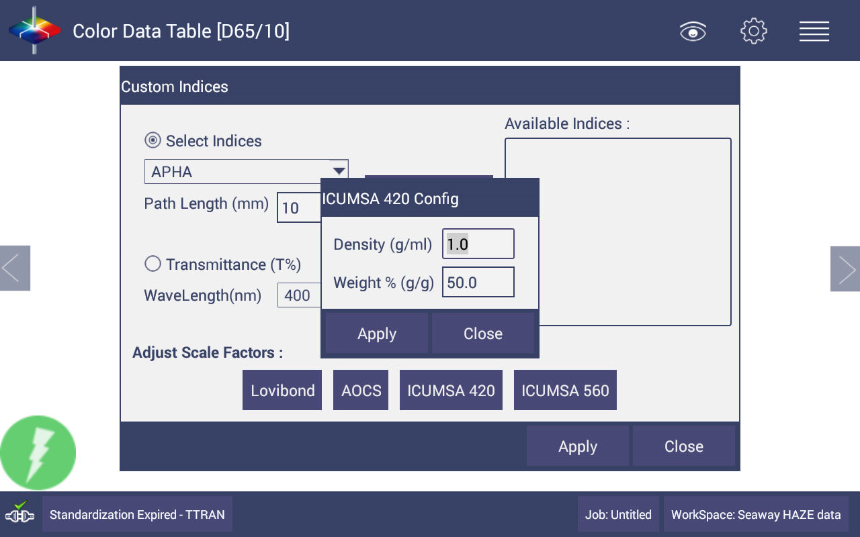Viewport: 860px width, 537px height.
Task: Open the hamburger menu
Action: 814,32
